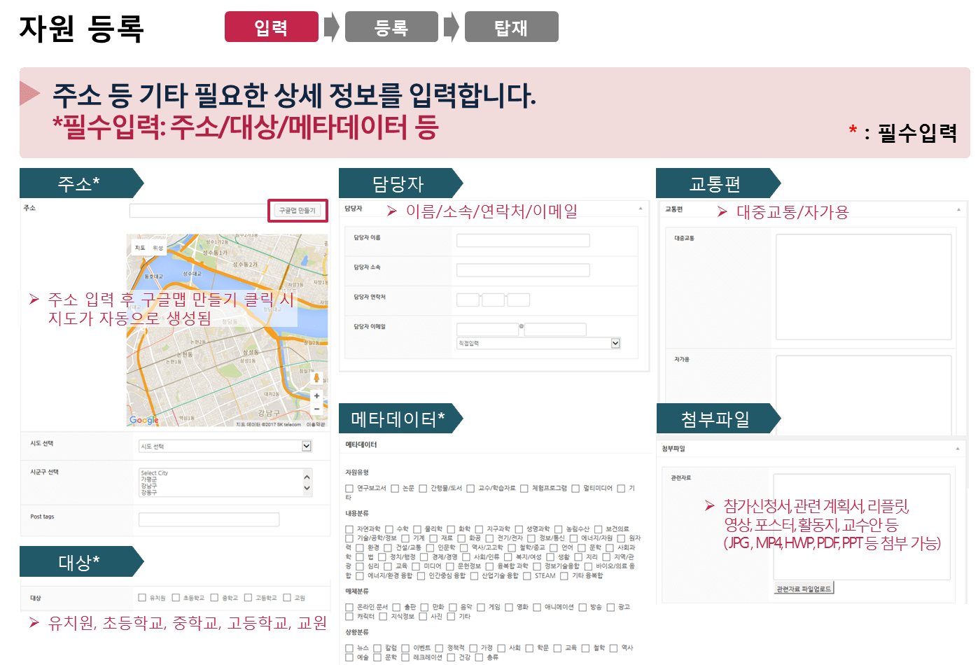Select the 입력 step tab
Image resolution: width=978 pixels, height=665 pixels.
coord(272,27)
